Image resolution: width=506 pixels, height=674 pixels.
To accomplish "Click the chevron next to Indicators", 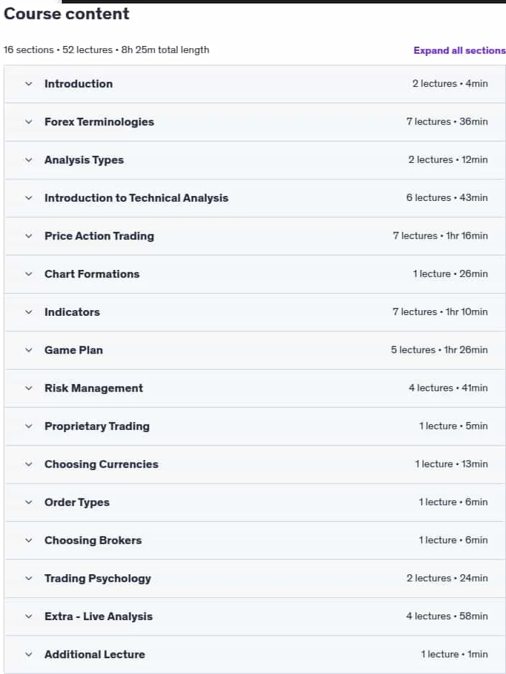I will (x=29, y=312).
